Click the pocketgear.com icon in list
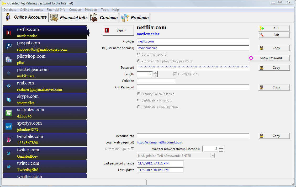This screenshot has width=296, height=187. pos(9,73)
